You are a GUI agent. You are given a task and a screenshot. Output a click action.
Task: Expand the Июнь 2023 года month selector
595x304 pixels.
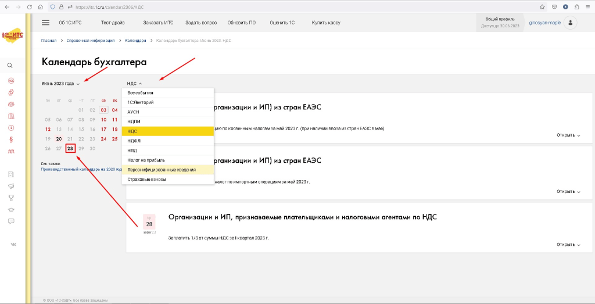pos(60,84)
